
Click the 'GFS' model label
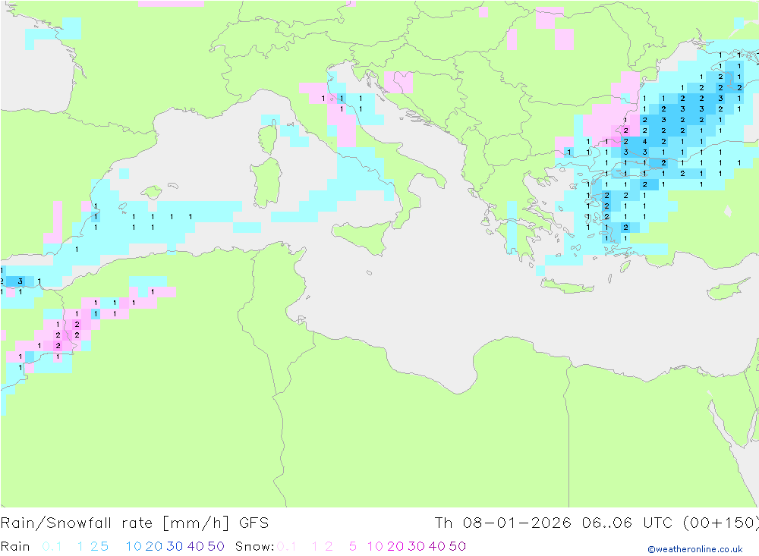pyautogui.click(x=254, y=523)
